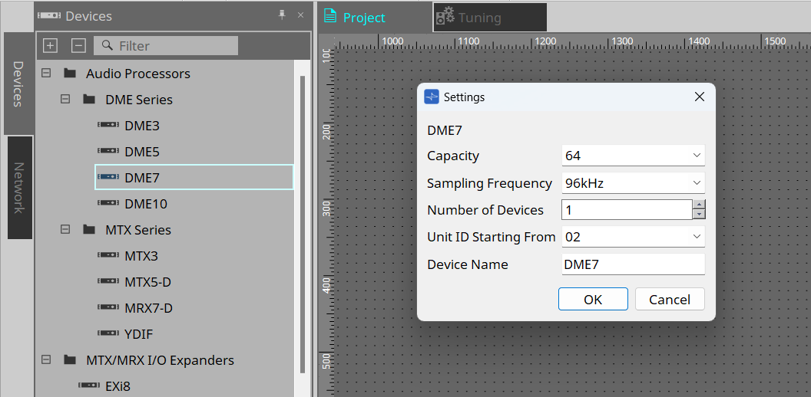This screenshot has height=397, width=811.
Task: Increase Number of Devices with up arrow
Action: click(699, 205)
